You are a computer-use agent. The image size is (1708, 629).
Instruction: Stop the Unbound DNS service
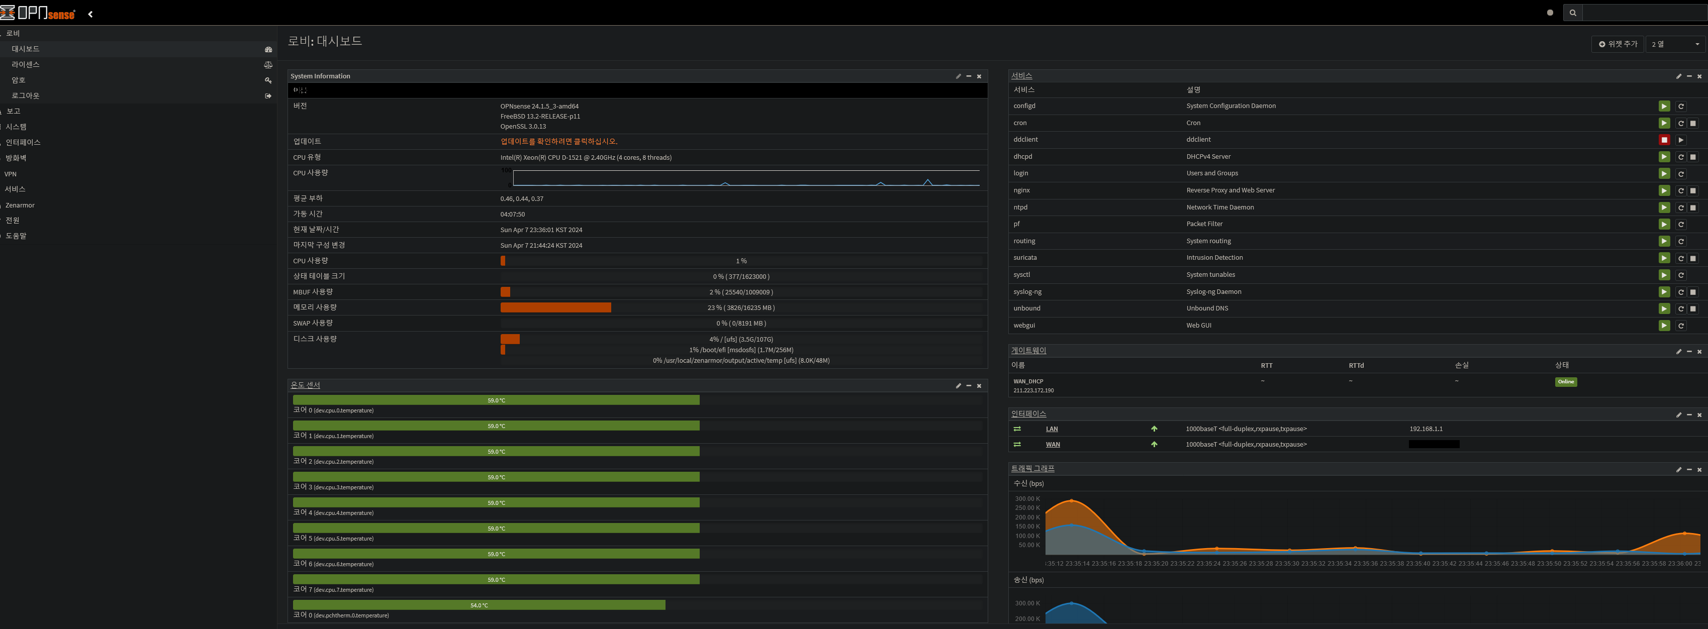pos(1693,309)
